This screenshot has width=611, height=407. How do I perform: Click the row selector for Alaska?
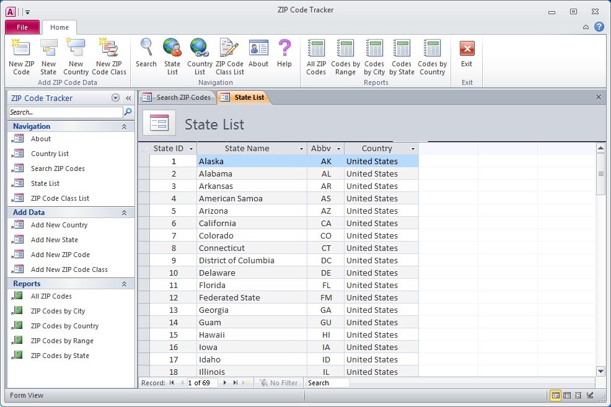tap(144, 161)
